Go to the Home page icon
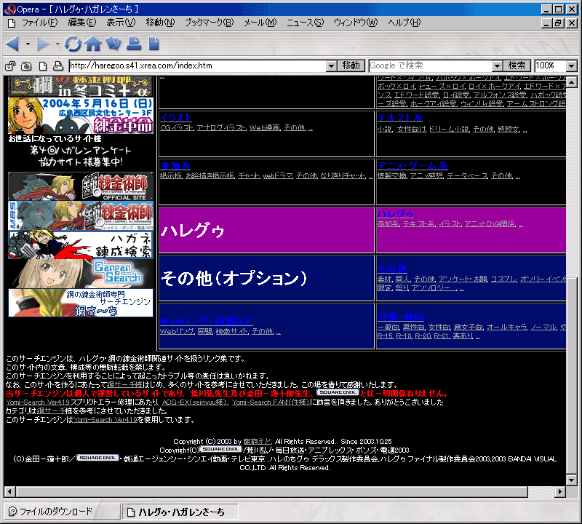Screen dimensions: 582x524 click(93, 44)
